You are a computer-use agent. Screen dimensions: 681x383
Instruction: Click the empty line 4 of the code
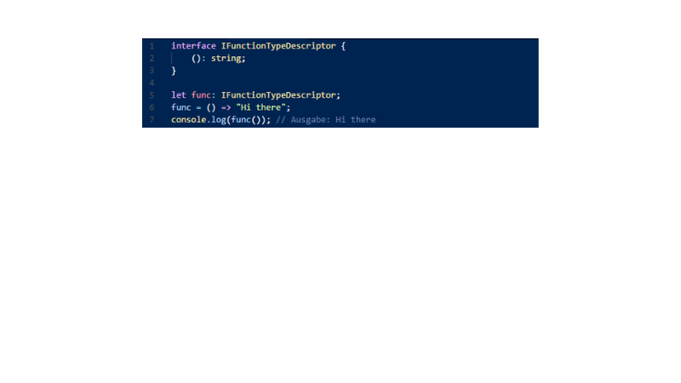click(x=354, y=83)
